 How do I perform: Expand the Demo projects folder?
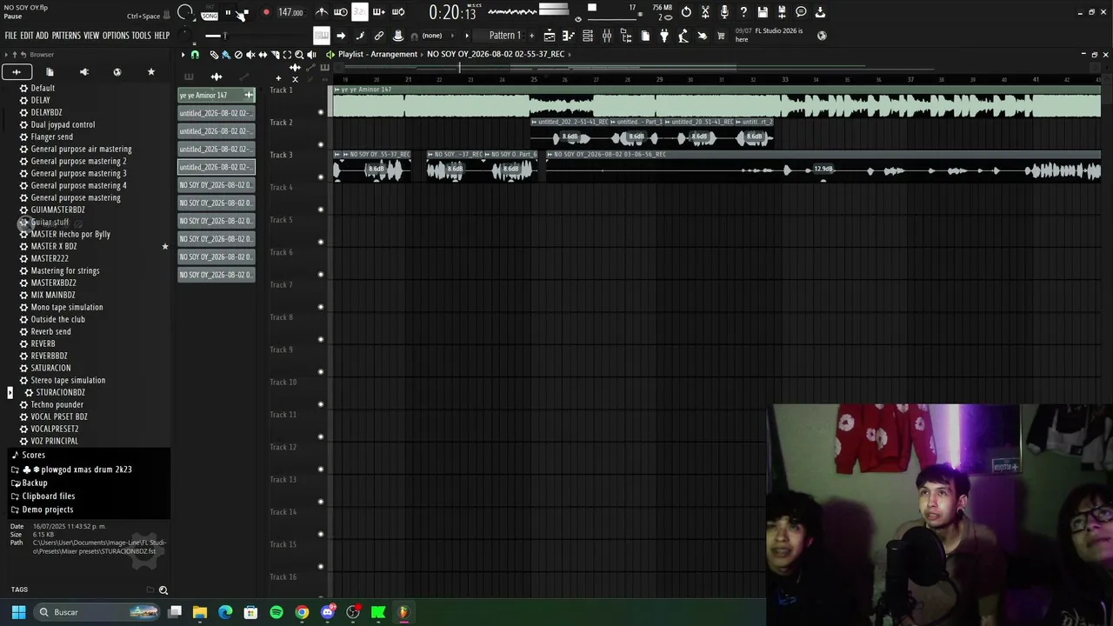tap(48, 509)
